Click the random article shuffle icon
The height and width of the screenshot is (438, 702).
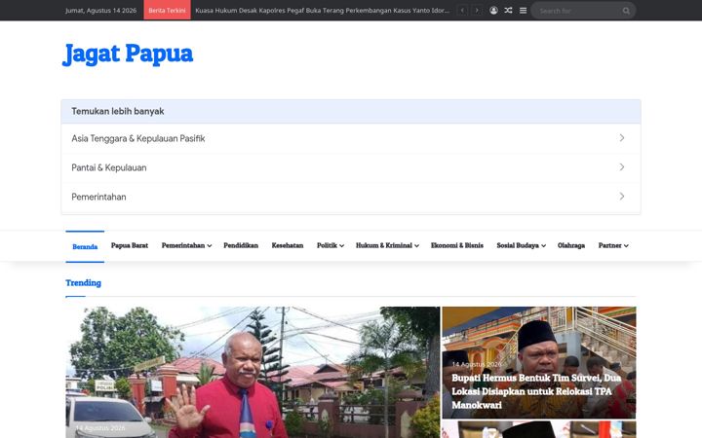508,11
